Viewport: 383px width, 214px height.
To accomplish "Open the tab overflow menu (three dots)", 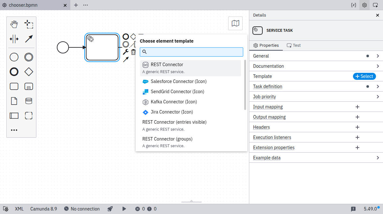I will click(x=86, y=5).
